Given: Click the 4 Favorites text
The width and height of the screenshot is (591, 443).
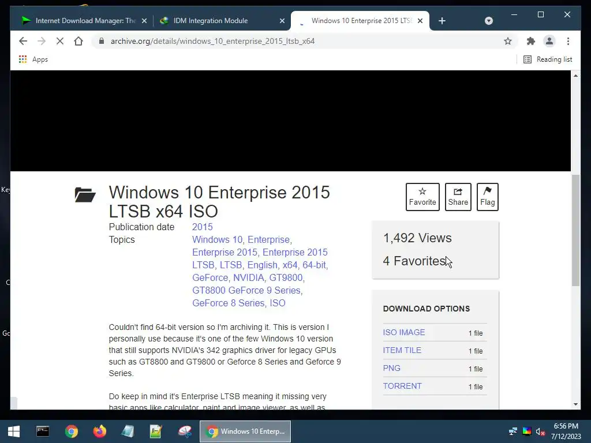Looking at the screenshot, I should (x=414, y=261).
